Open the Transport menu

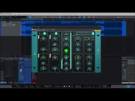pyautogui.click(x=19, y=15)
